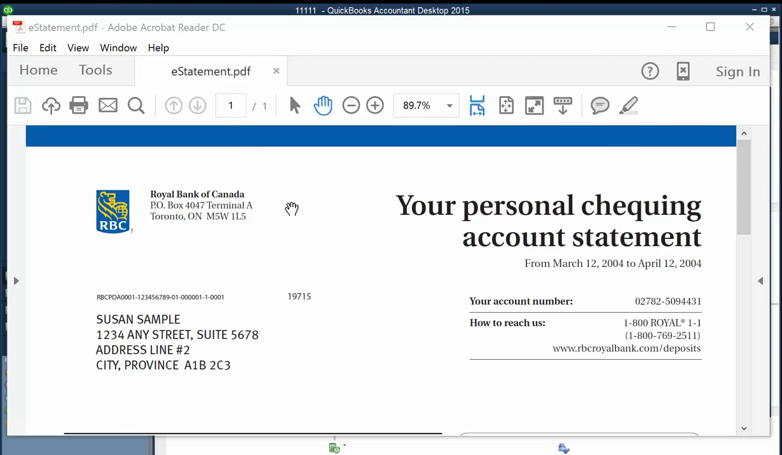Select the Highlight text tool

[x=628, y=105]
